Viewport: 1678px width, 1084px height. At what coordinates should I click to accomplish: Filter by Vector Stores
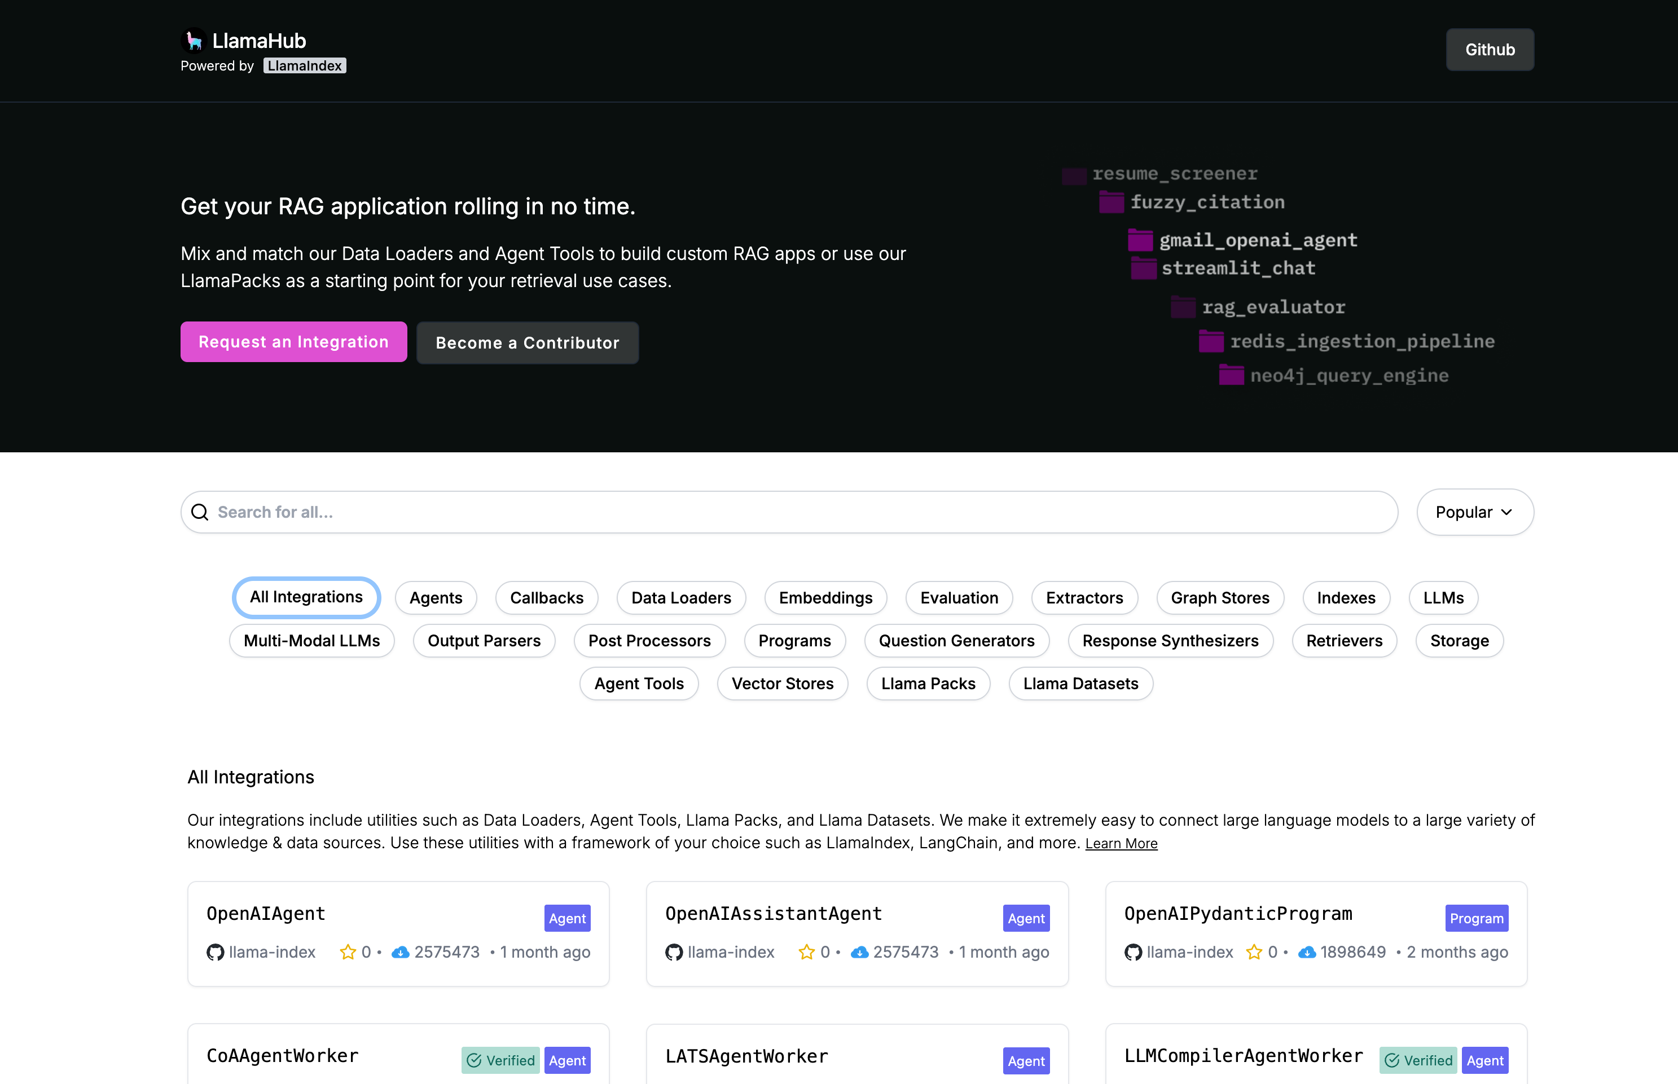(x=783, y=684)
